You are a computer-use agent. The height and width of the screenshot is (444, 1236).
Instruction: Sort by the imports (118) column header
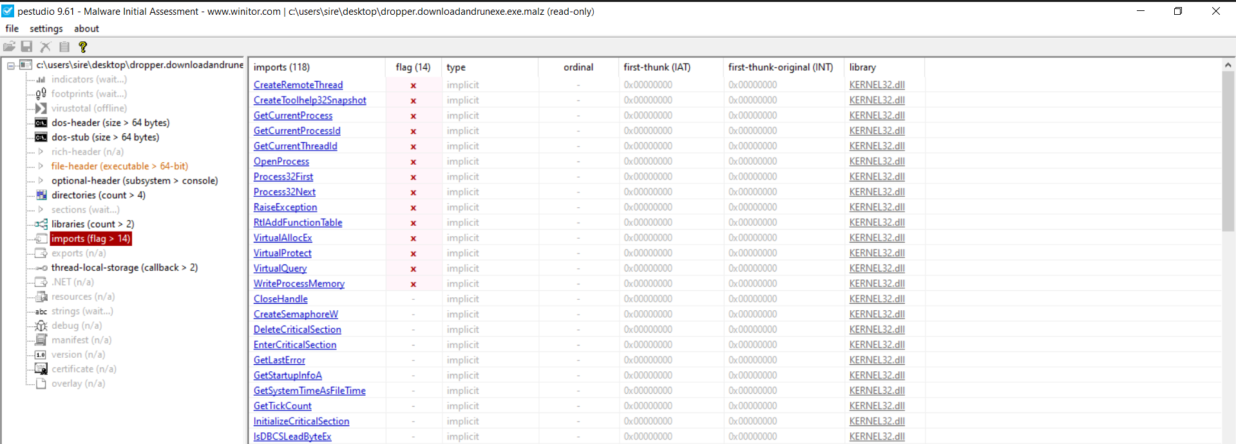point(317,67)
